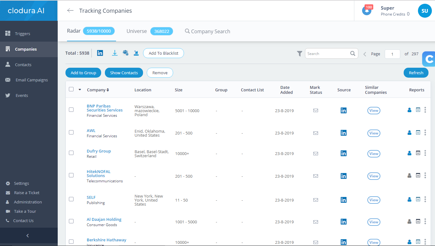Click the filter funnel icon
435x246 pixels.
point(299,54)
